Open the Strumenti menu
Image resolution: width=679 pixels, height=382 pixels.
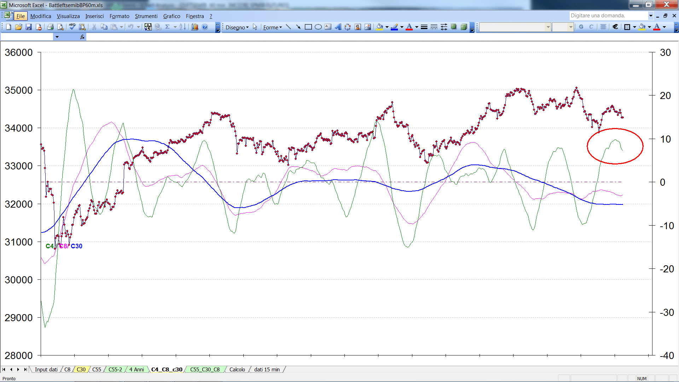point(146,16)
